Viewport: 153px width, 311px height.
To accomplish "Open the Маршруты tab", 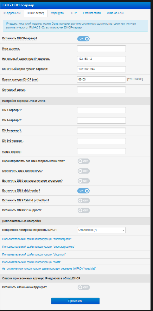I will pyautogui.click(x=57, y=13).
